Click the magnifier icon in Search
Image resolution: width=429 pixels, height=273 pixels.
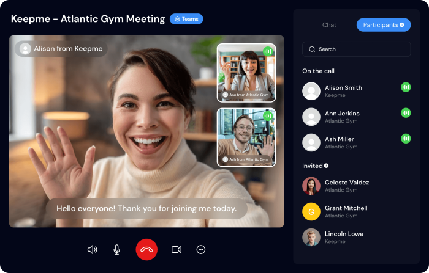(312, 49)
